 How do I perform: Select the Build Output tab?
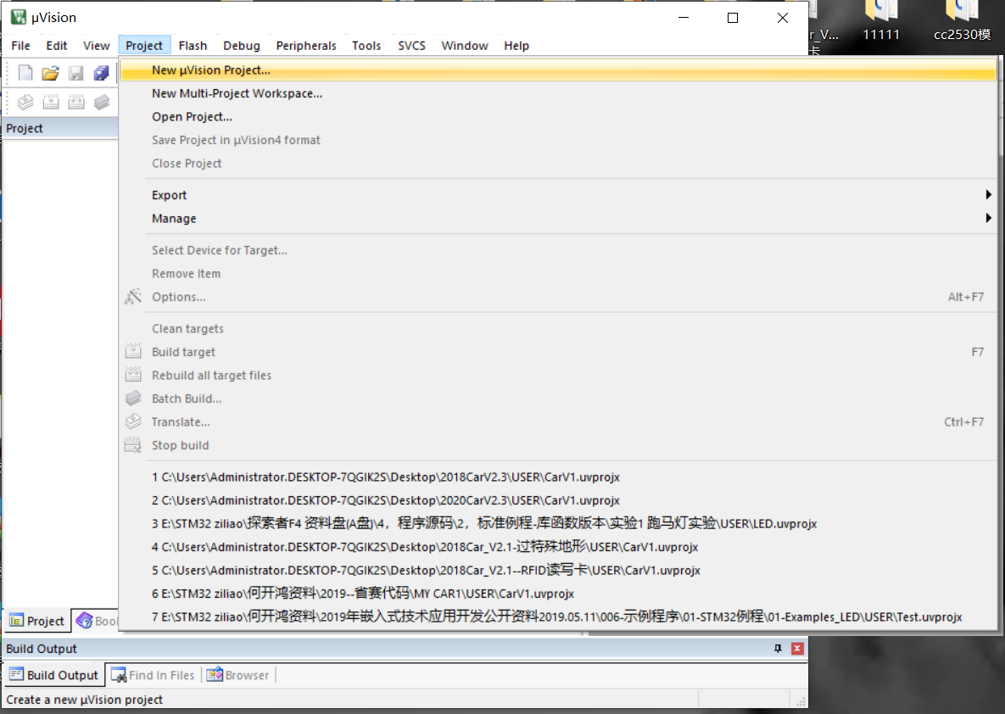point(53,675)
